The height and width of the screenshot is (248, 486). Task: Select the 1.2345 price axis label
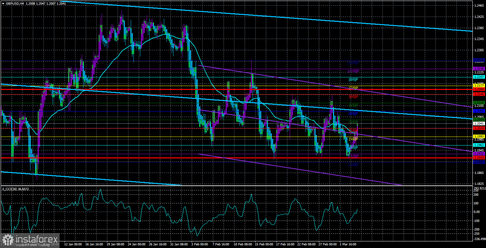[x=479, y=39]
